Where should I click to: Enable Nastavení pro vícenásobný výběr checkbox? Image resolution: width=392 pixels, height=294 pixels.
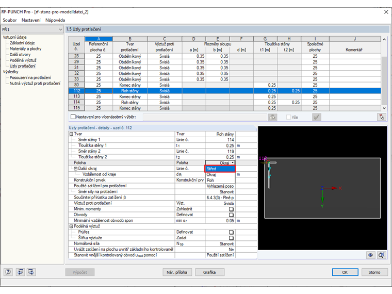73,117
